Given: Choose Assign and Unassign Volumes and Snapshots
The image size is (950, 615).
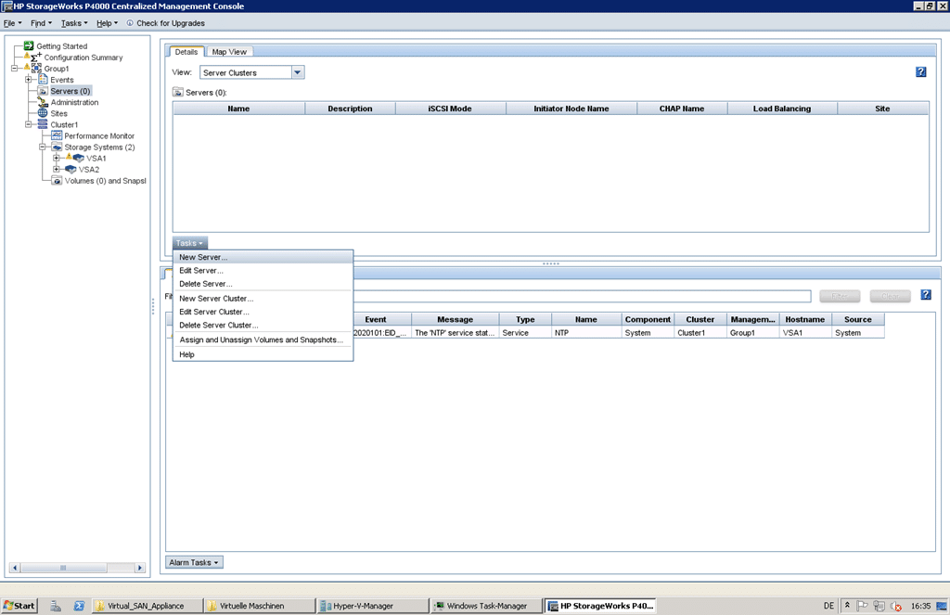Looking at the screenshot, I should point(263,340).
